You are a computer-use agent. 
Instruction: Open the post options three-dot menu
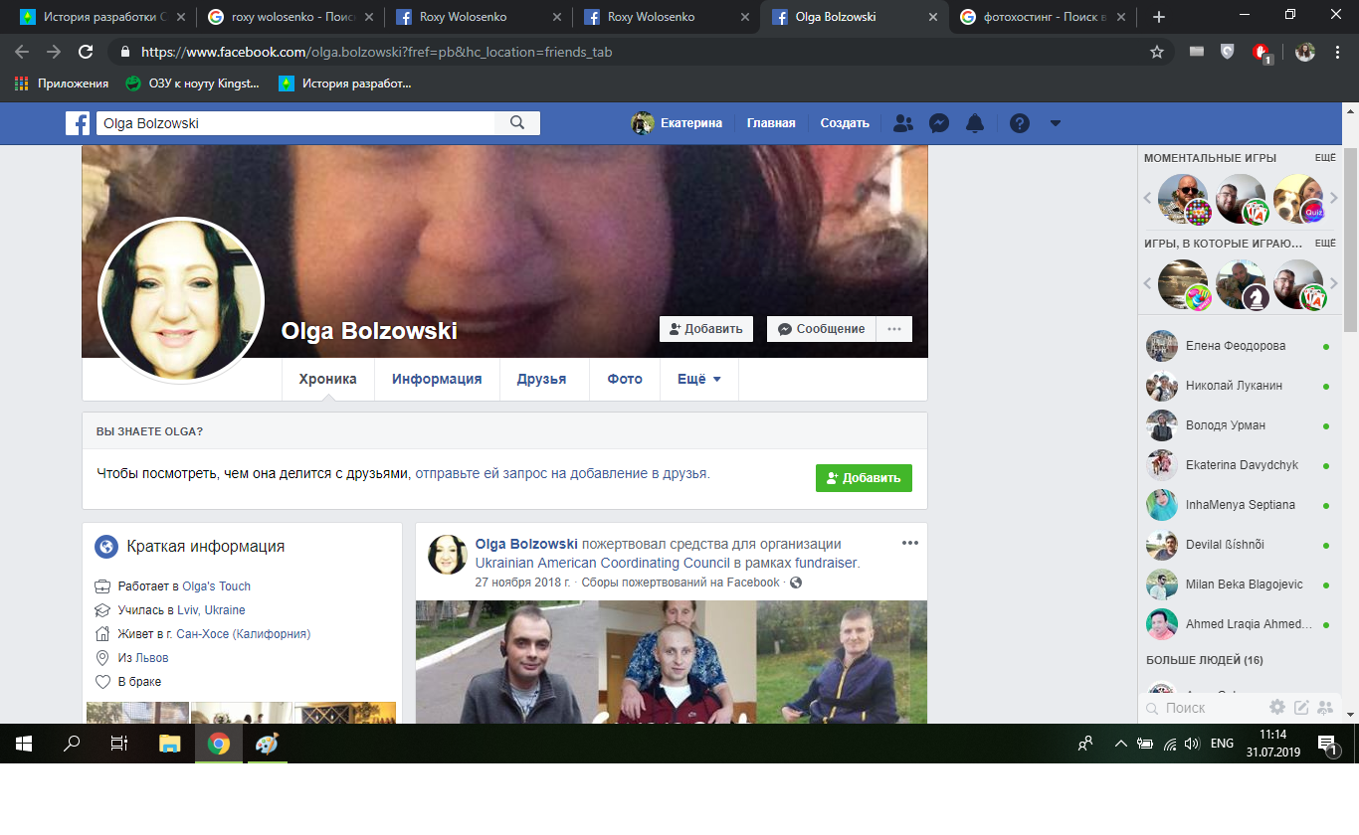point(909,543)
